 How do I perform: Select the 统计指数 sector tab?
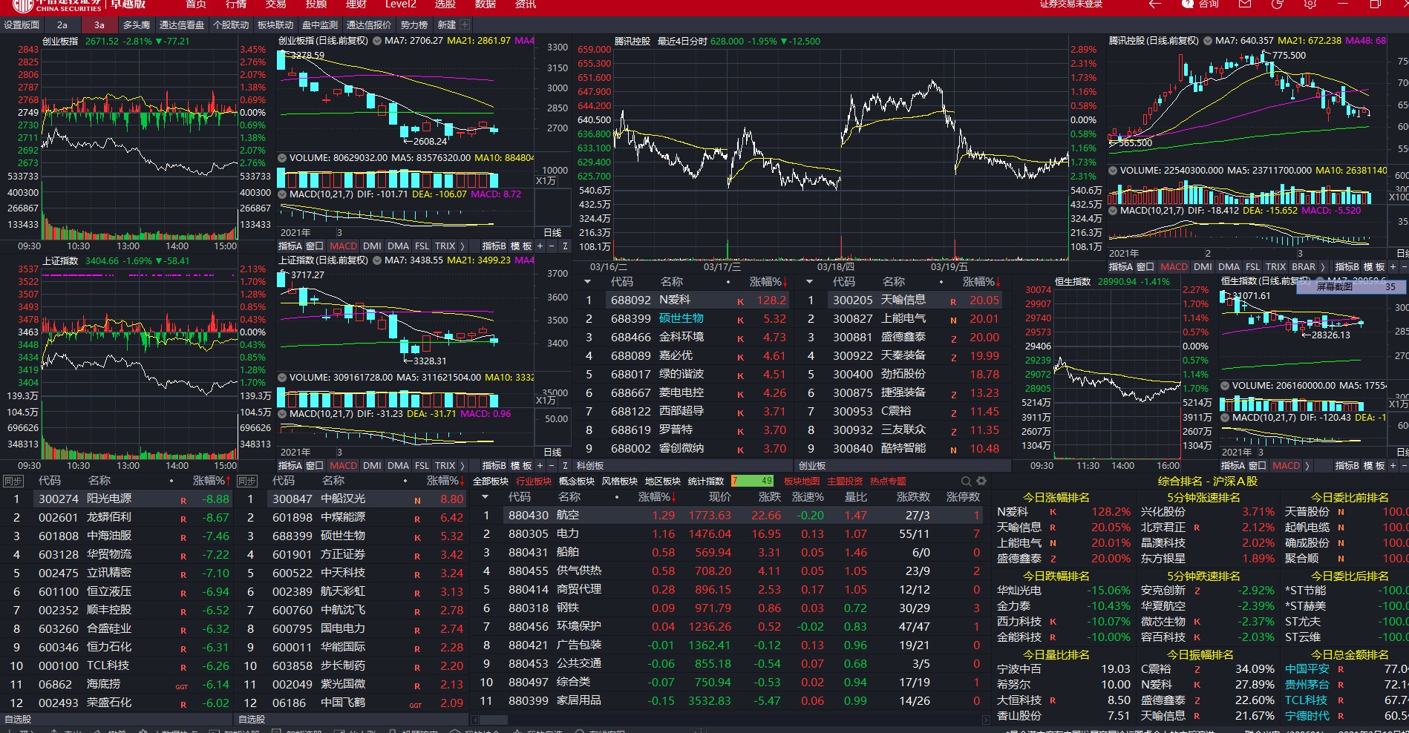(706, 481)
